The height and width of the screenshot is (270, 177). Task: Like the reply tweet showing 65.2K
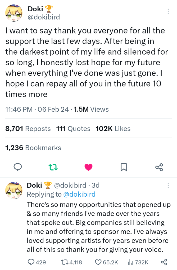pos(98,262)
